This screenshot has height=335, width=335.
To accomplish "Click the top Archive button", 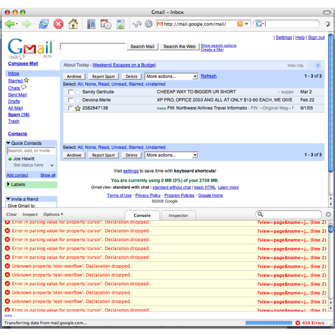I will tap(74, 76).
